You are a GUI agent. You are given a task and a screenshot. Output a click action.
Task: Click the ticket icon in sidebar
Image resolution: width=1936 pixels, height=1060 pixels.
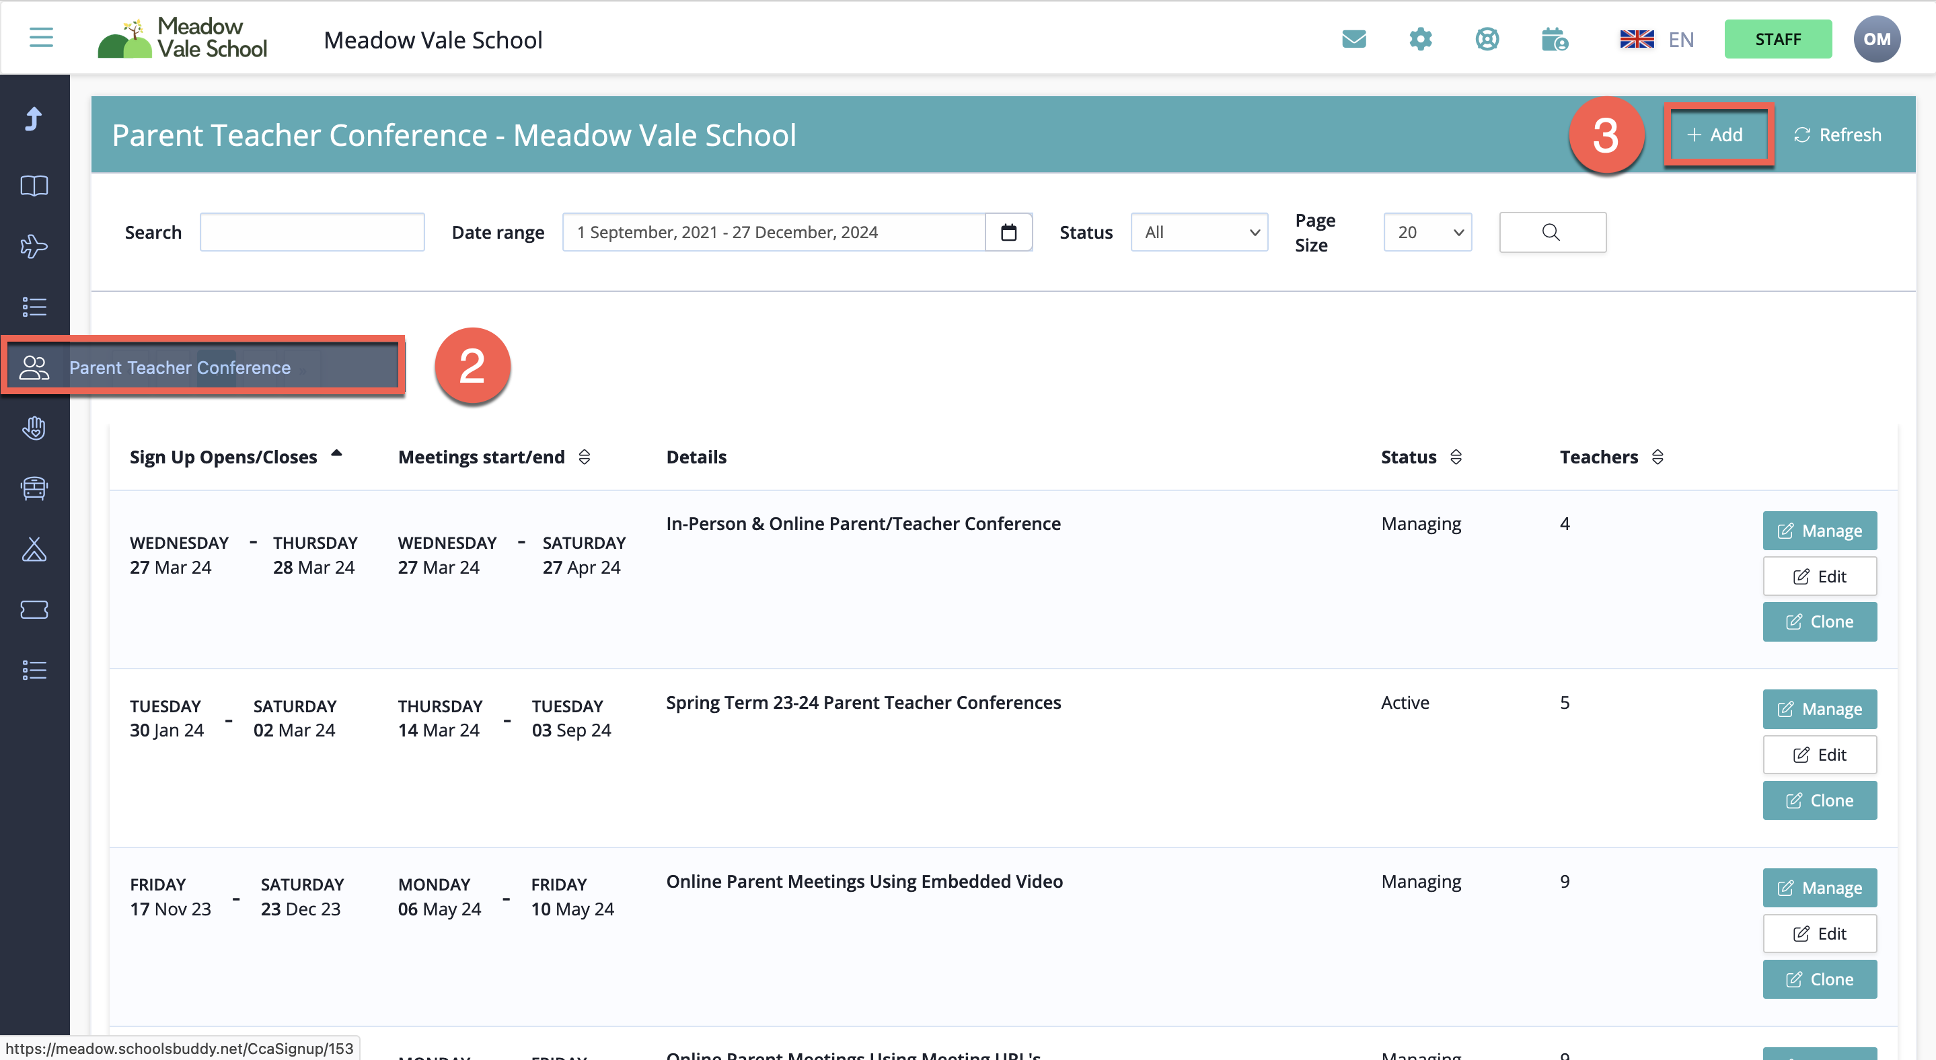(x=34, y=609)
